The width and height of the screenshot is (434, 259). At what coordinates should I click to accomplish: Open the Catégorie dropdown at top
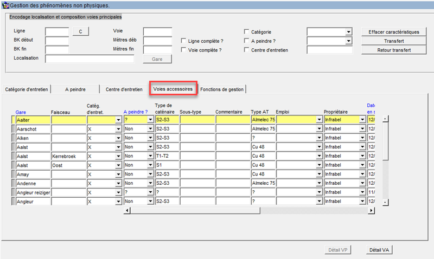[x=348, y=32]
